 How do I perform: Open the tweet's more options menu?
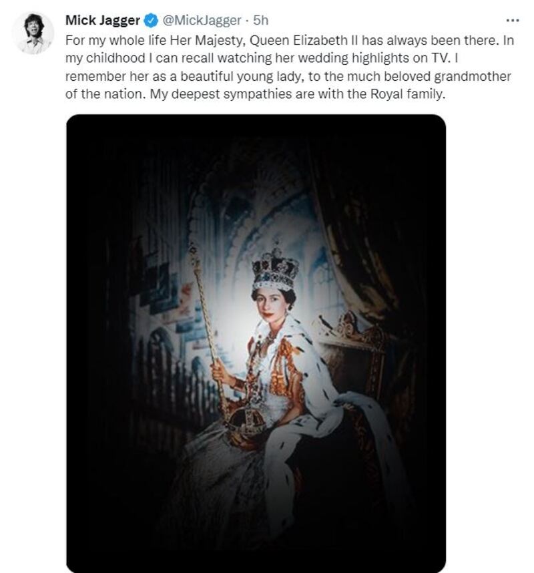513,21
